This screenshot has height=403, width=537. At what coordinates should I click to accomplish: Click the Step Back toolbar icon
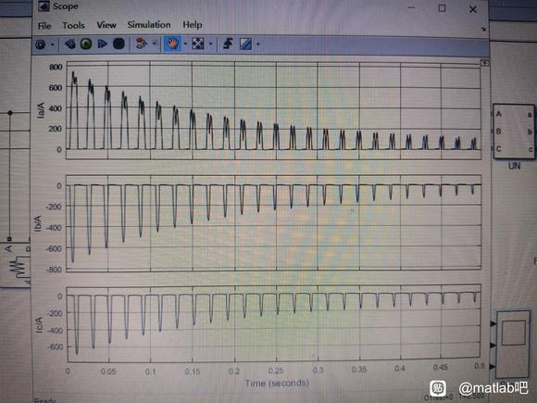(x=70, y=44)
